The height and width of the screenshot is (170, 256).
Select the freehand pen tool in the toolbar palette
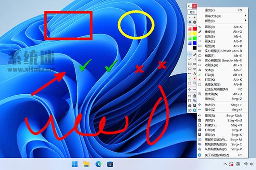click(x=190, y=54)
